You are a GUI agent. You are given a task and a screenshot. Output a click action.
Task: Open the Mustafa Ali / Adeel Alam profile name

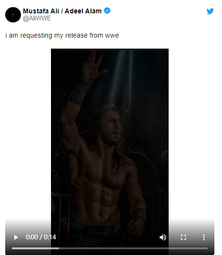(62, 11)
